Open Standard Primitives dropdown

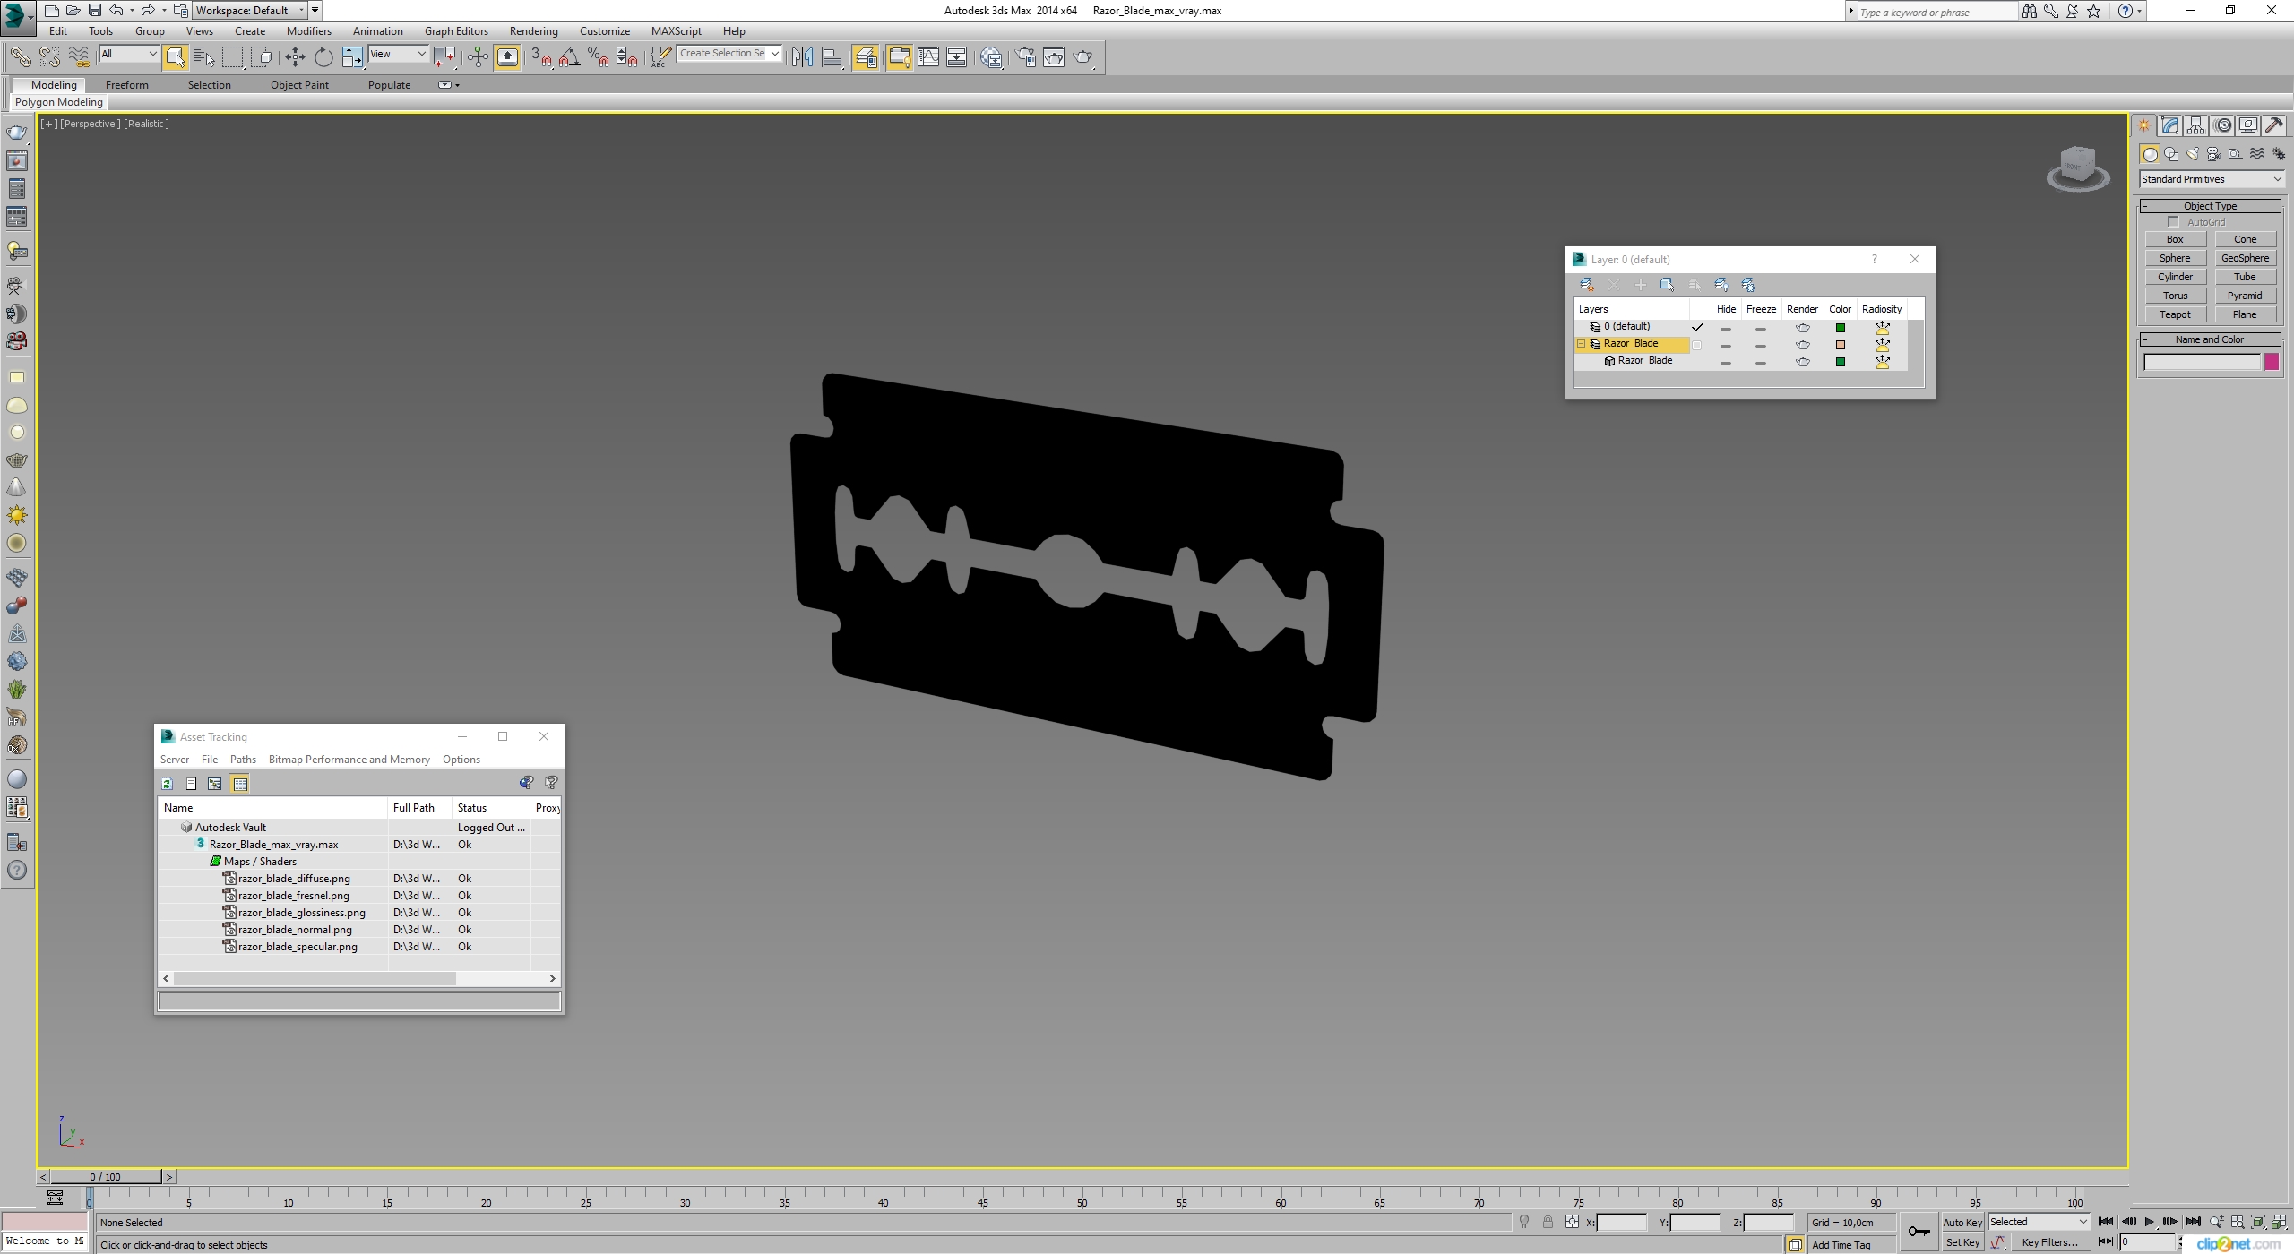(2211, 179)
